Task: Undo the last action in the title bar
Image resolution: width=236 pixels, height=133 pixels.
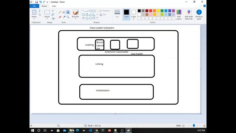Action: (x=40, y=2)
